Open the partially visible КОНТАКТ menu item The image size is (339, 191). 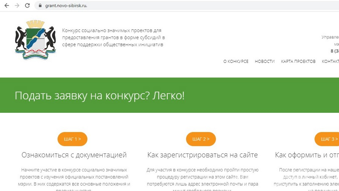(x=330, y=61)
